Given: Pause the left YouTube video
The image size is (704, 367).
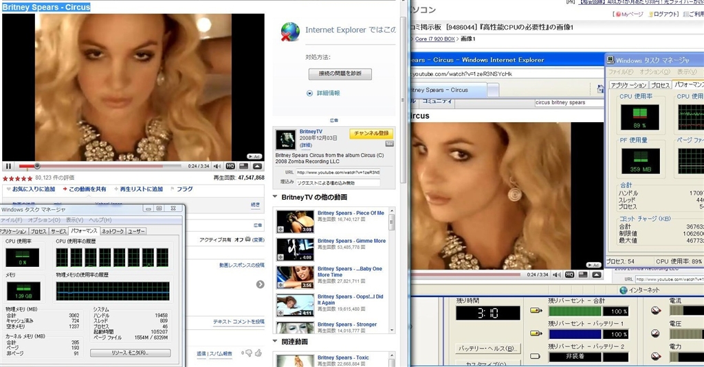Looking at the screenshot, I should [8, 166].
